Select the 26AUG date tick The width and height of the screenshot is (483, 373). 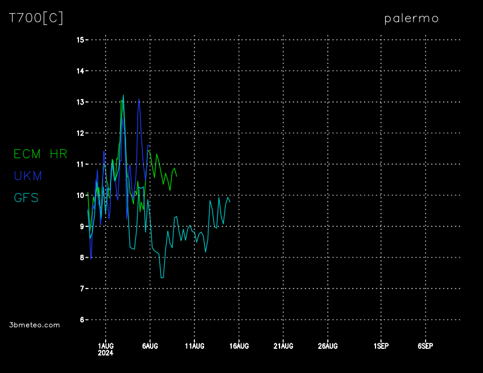point(328,346)
